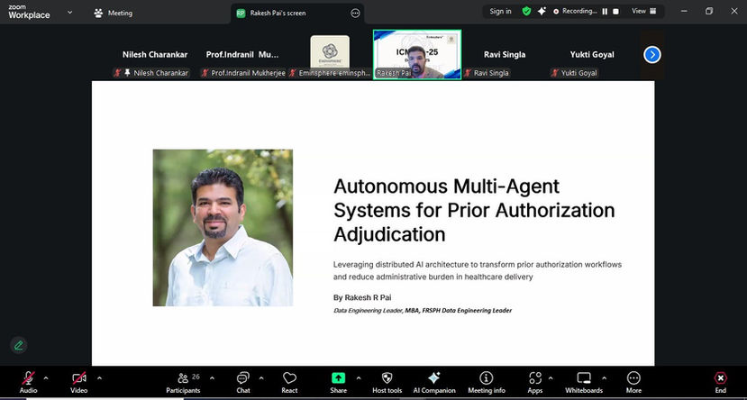747x400 pixels.
Task: Launch AI Companion from the toolbar
Action: [434, 382]
